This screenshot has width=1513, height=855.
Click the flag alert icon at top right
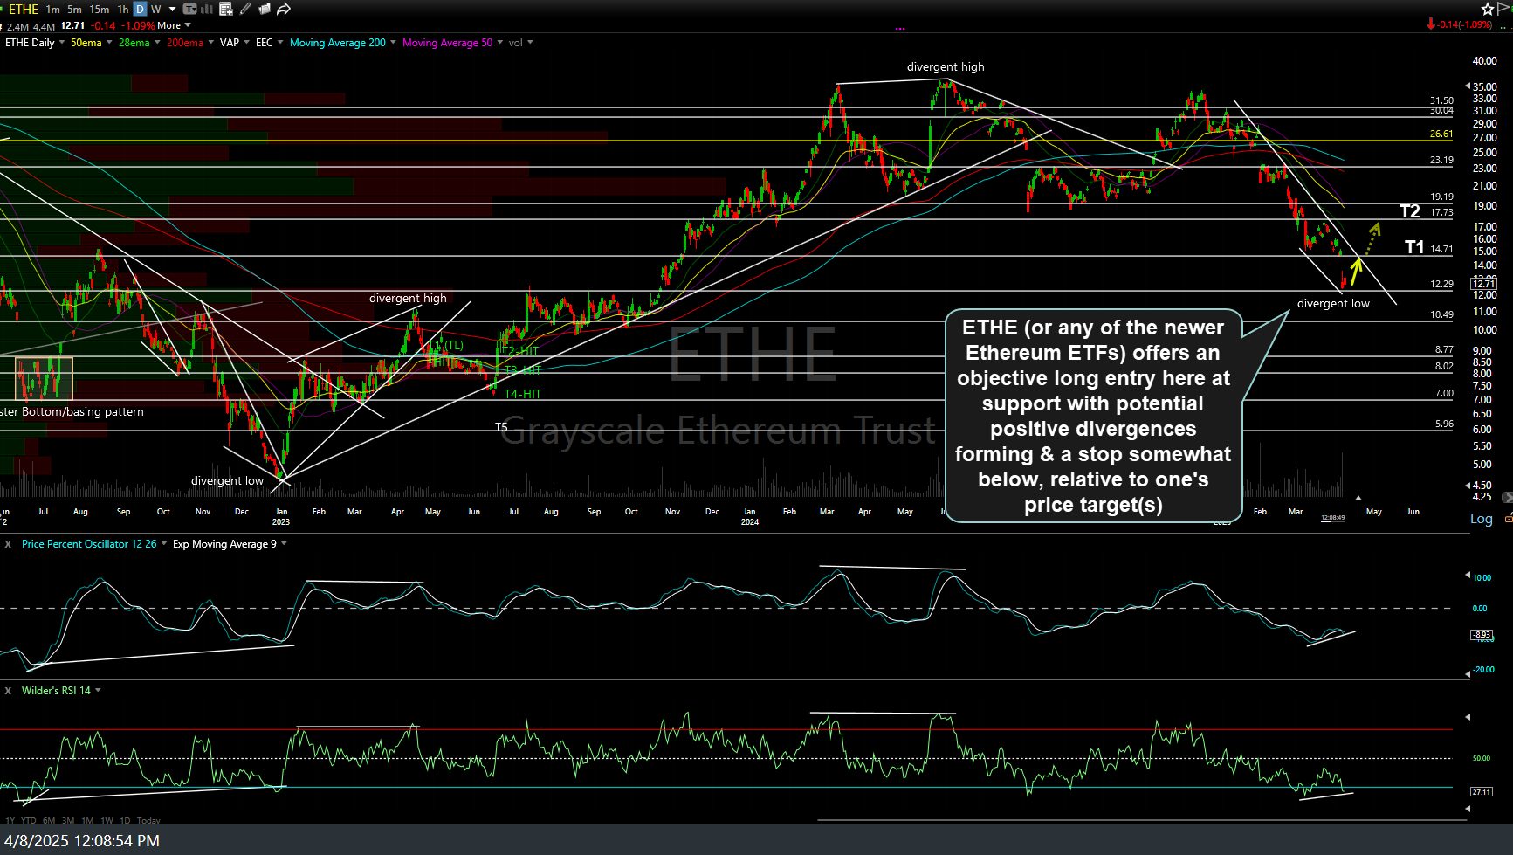(x=1503, y=9)
